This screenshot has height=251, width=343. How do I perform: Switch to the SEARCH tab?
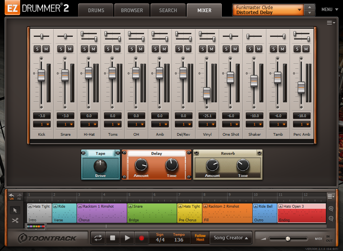[168, 10]
